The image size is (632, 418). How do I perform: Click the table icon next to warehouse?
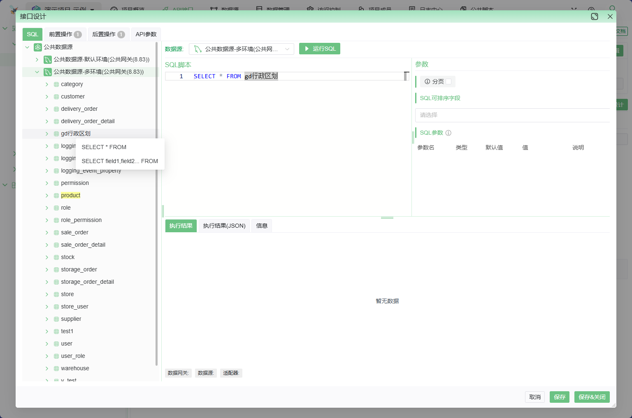(x=56, y=369)
